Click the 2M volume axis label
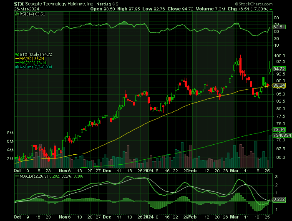The height and width of the screenshot is (221, 292). coord(10,159)
